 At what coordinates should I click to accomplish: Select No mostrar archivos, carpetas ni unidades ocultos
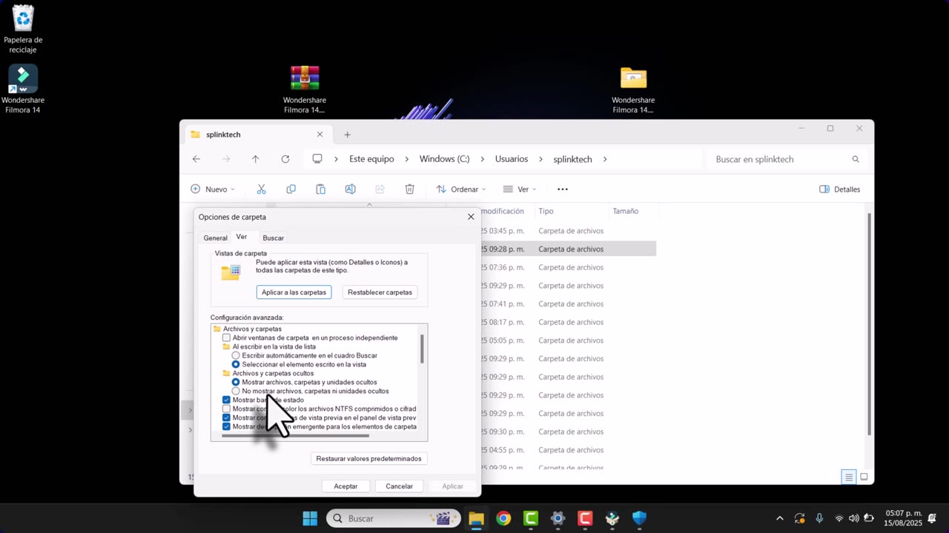tap(236, 391)
